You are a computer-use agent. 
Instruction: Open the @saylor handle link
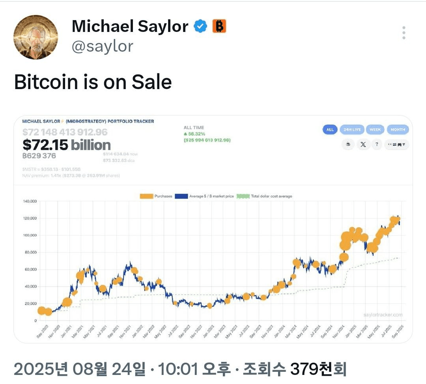click(x=103, y=46)
